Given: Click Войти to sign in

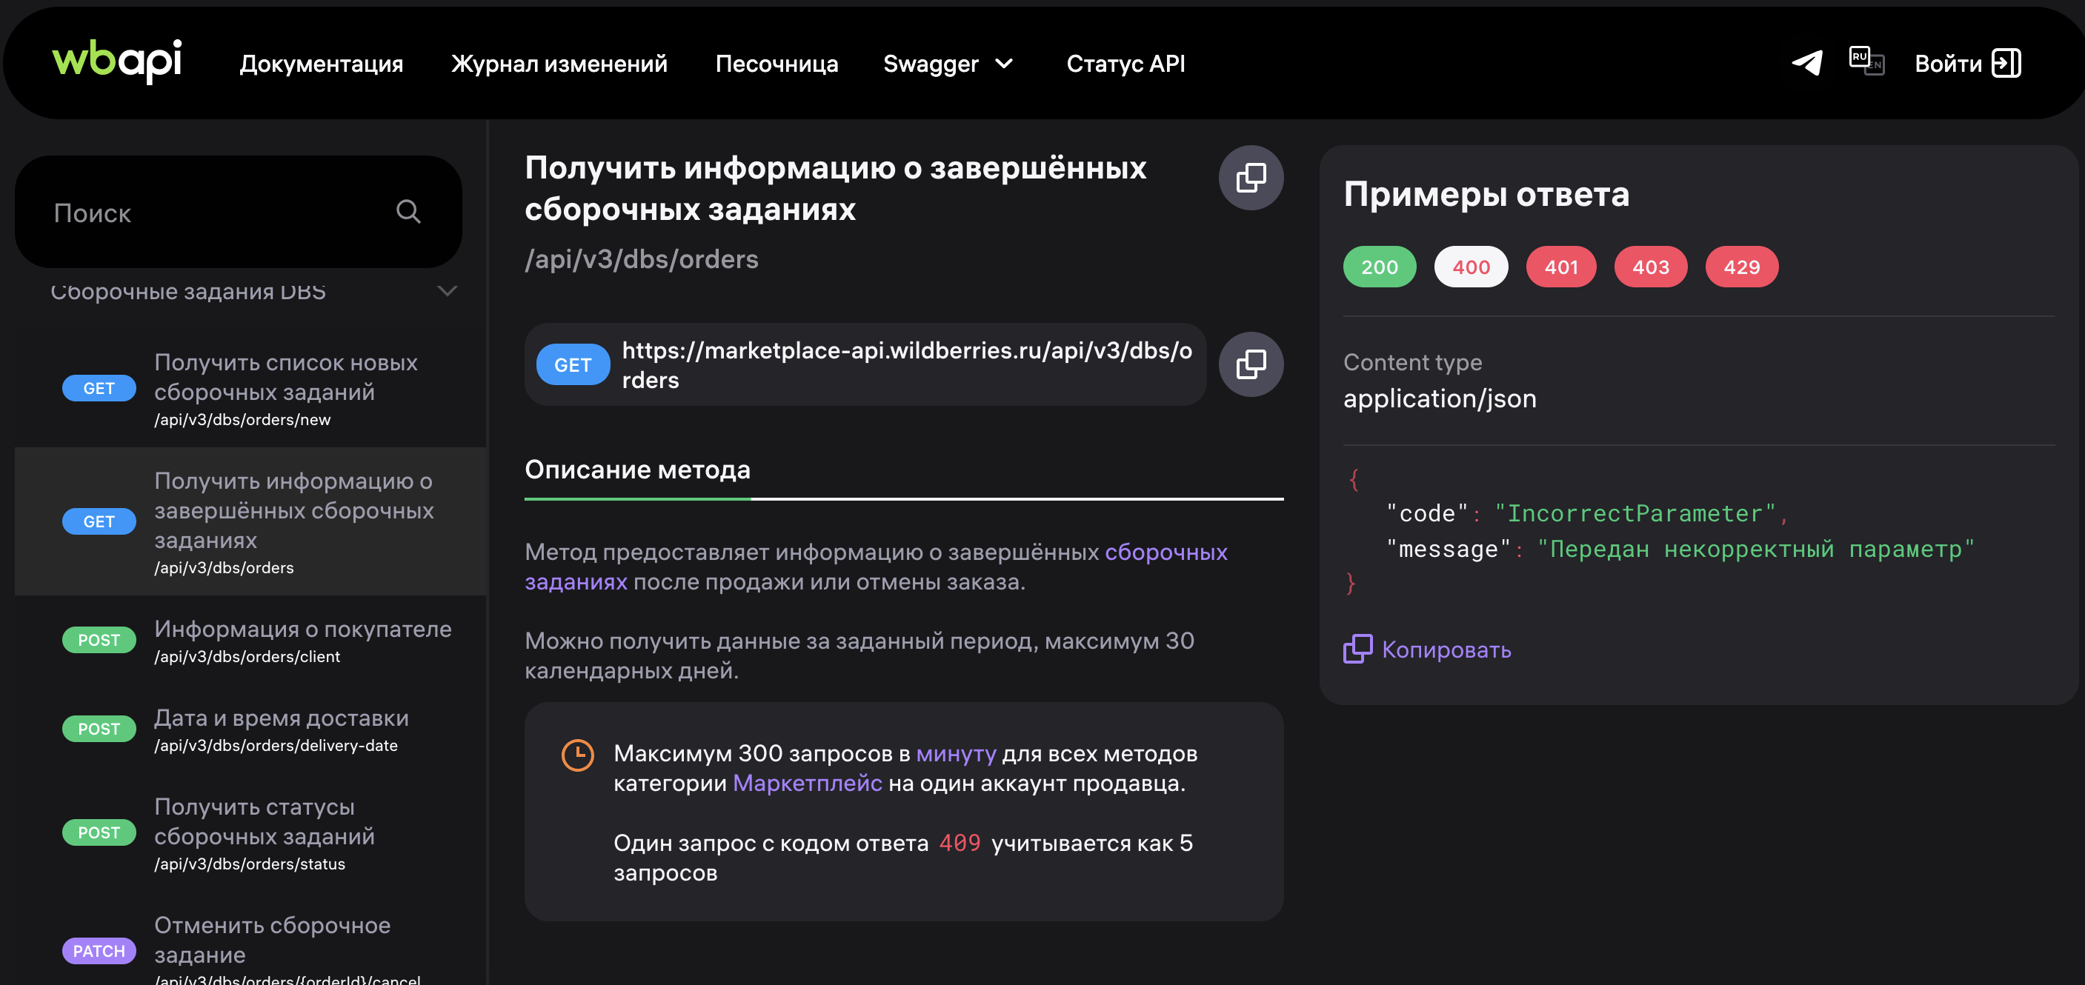Looking at the screenshot, I should (1947, 63).
